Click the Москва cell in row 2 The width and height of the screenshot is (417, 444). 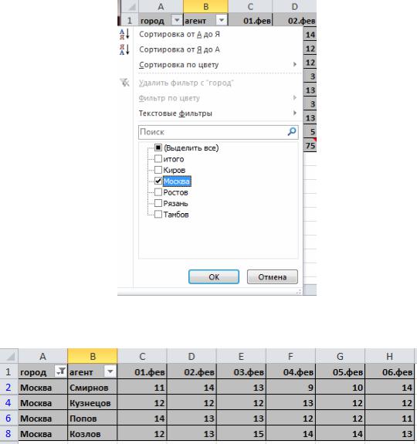click(42, 387)
